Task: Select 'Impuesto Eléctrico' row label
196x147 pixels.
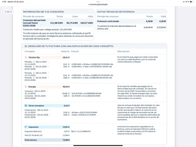Action: (33, 132)
